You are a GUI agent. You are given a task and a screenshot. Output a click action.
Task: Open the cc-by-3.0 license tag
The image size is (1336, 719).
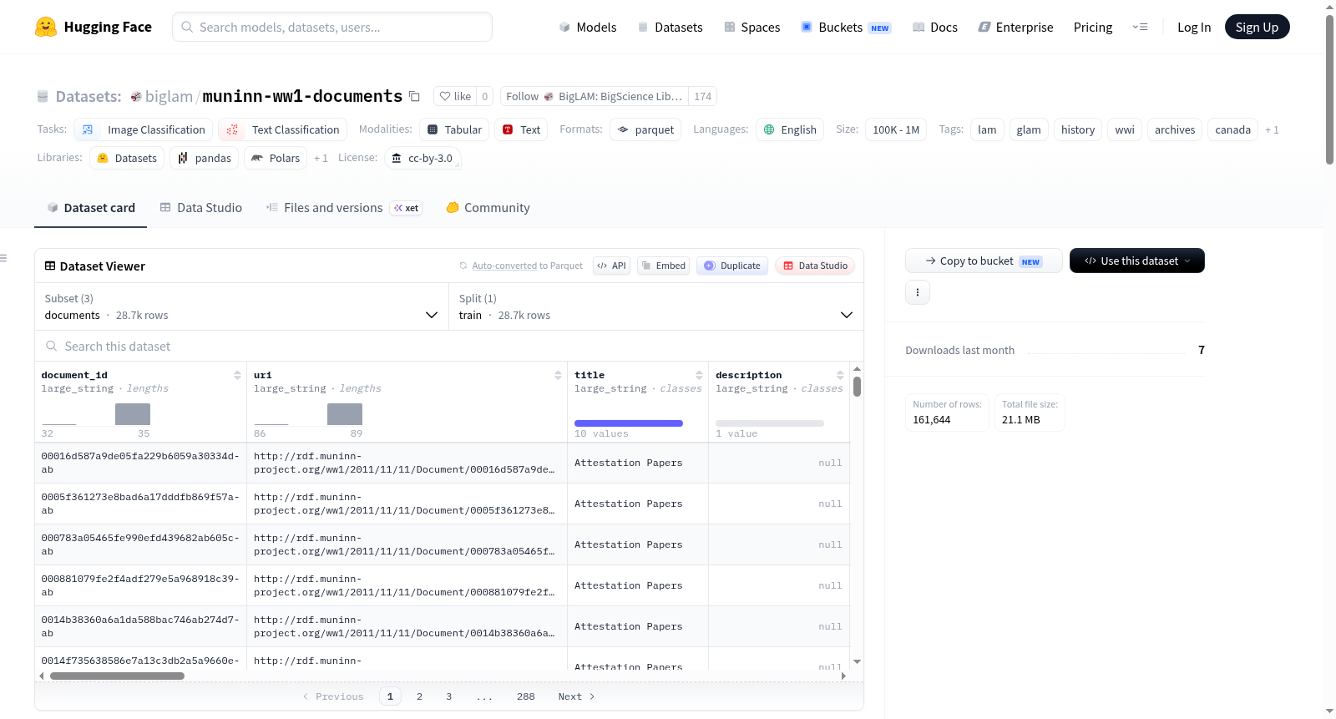pos(423,158)
